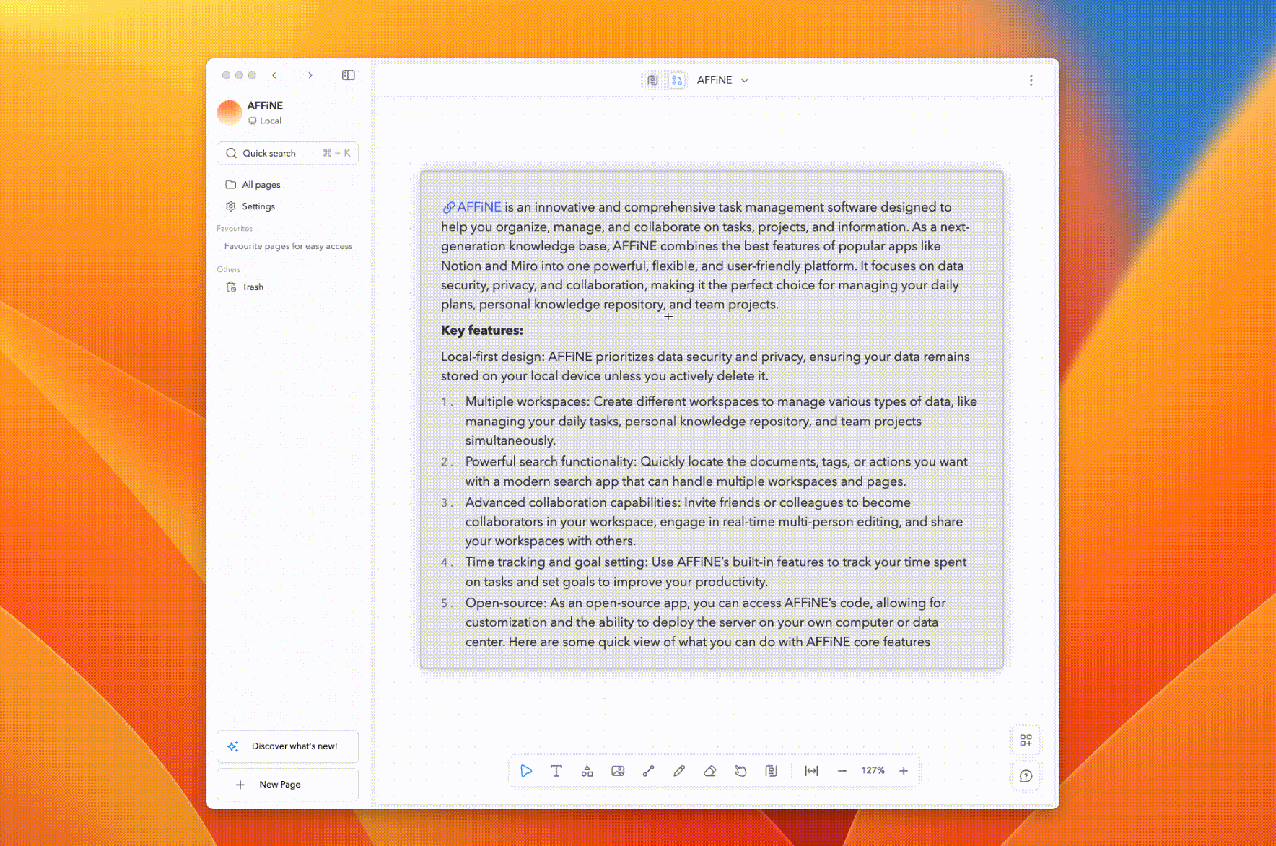Open Settings in sidebar
This screenshot has width=1276, height=846.
287,206
